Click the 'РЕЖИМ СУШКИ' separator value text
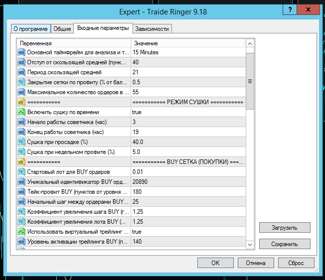The image size is (325, 280). click(x=188, y=102)
